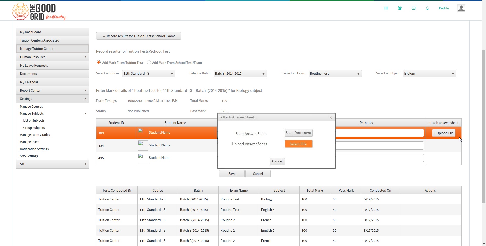Select Add Mark From School Test/Exam radio
Screen dimensions: 486x246
click(x=149, y=62)
